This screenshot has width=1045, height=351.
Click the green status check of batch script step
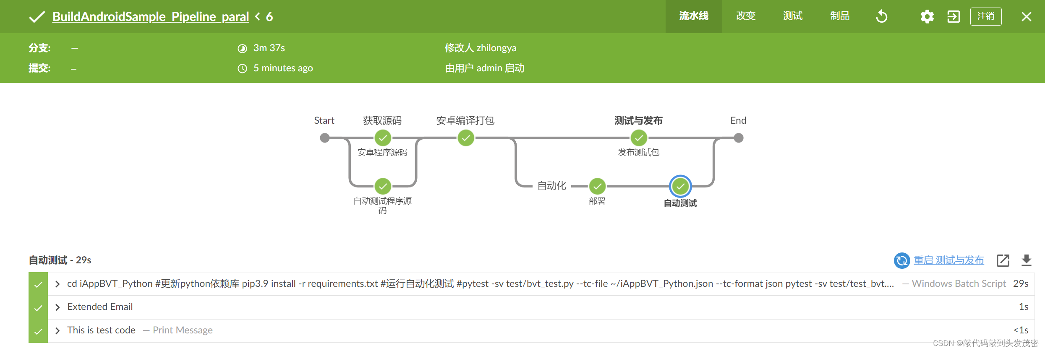click(x=38, y=285)
